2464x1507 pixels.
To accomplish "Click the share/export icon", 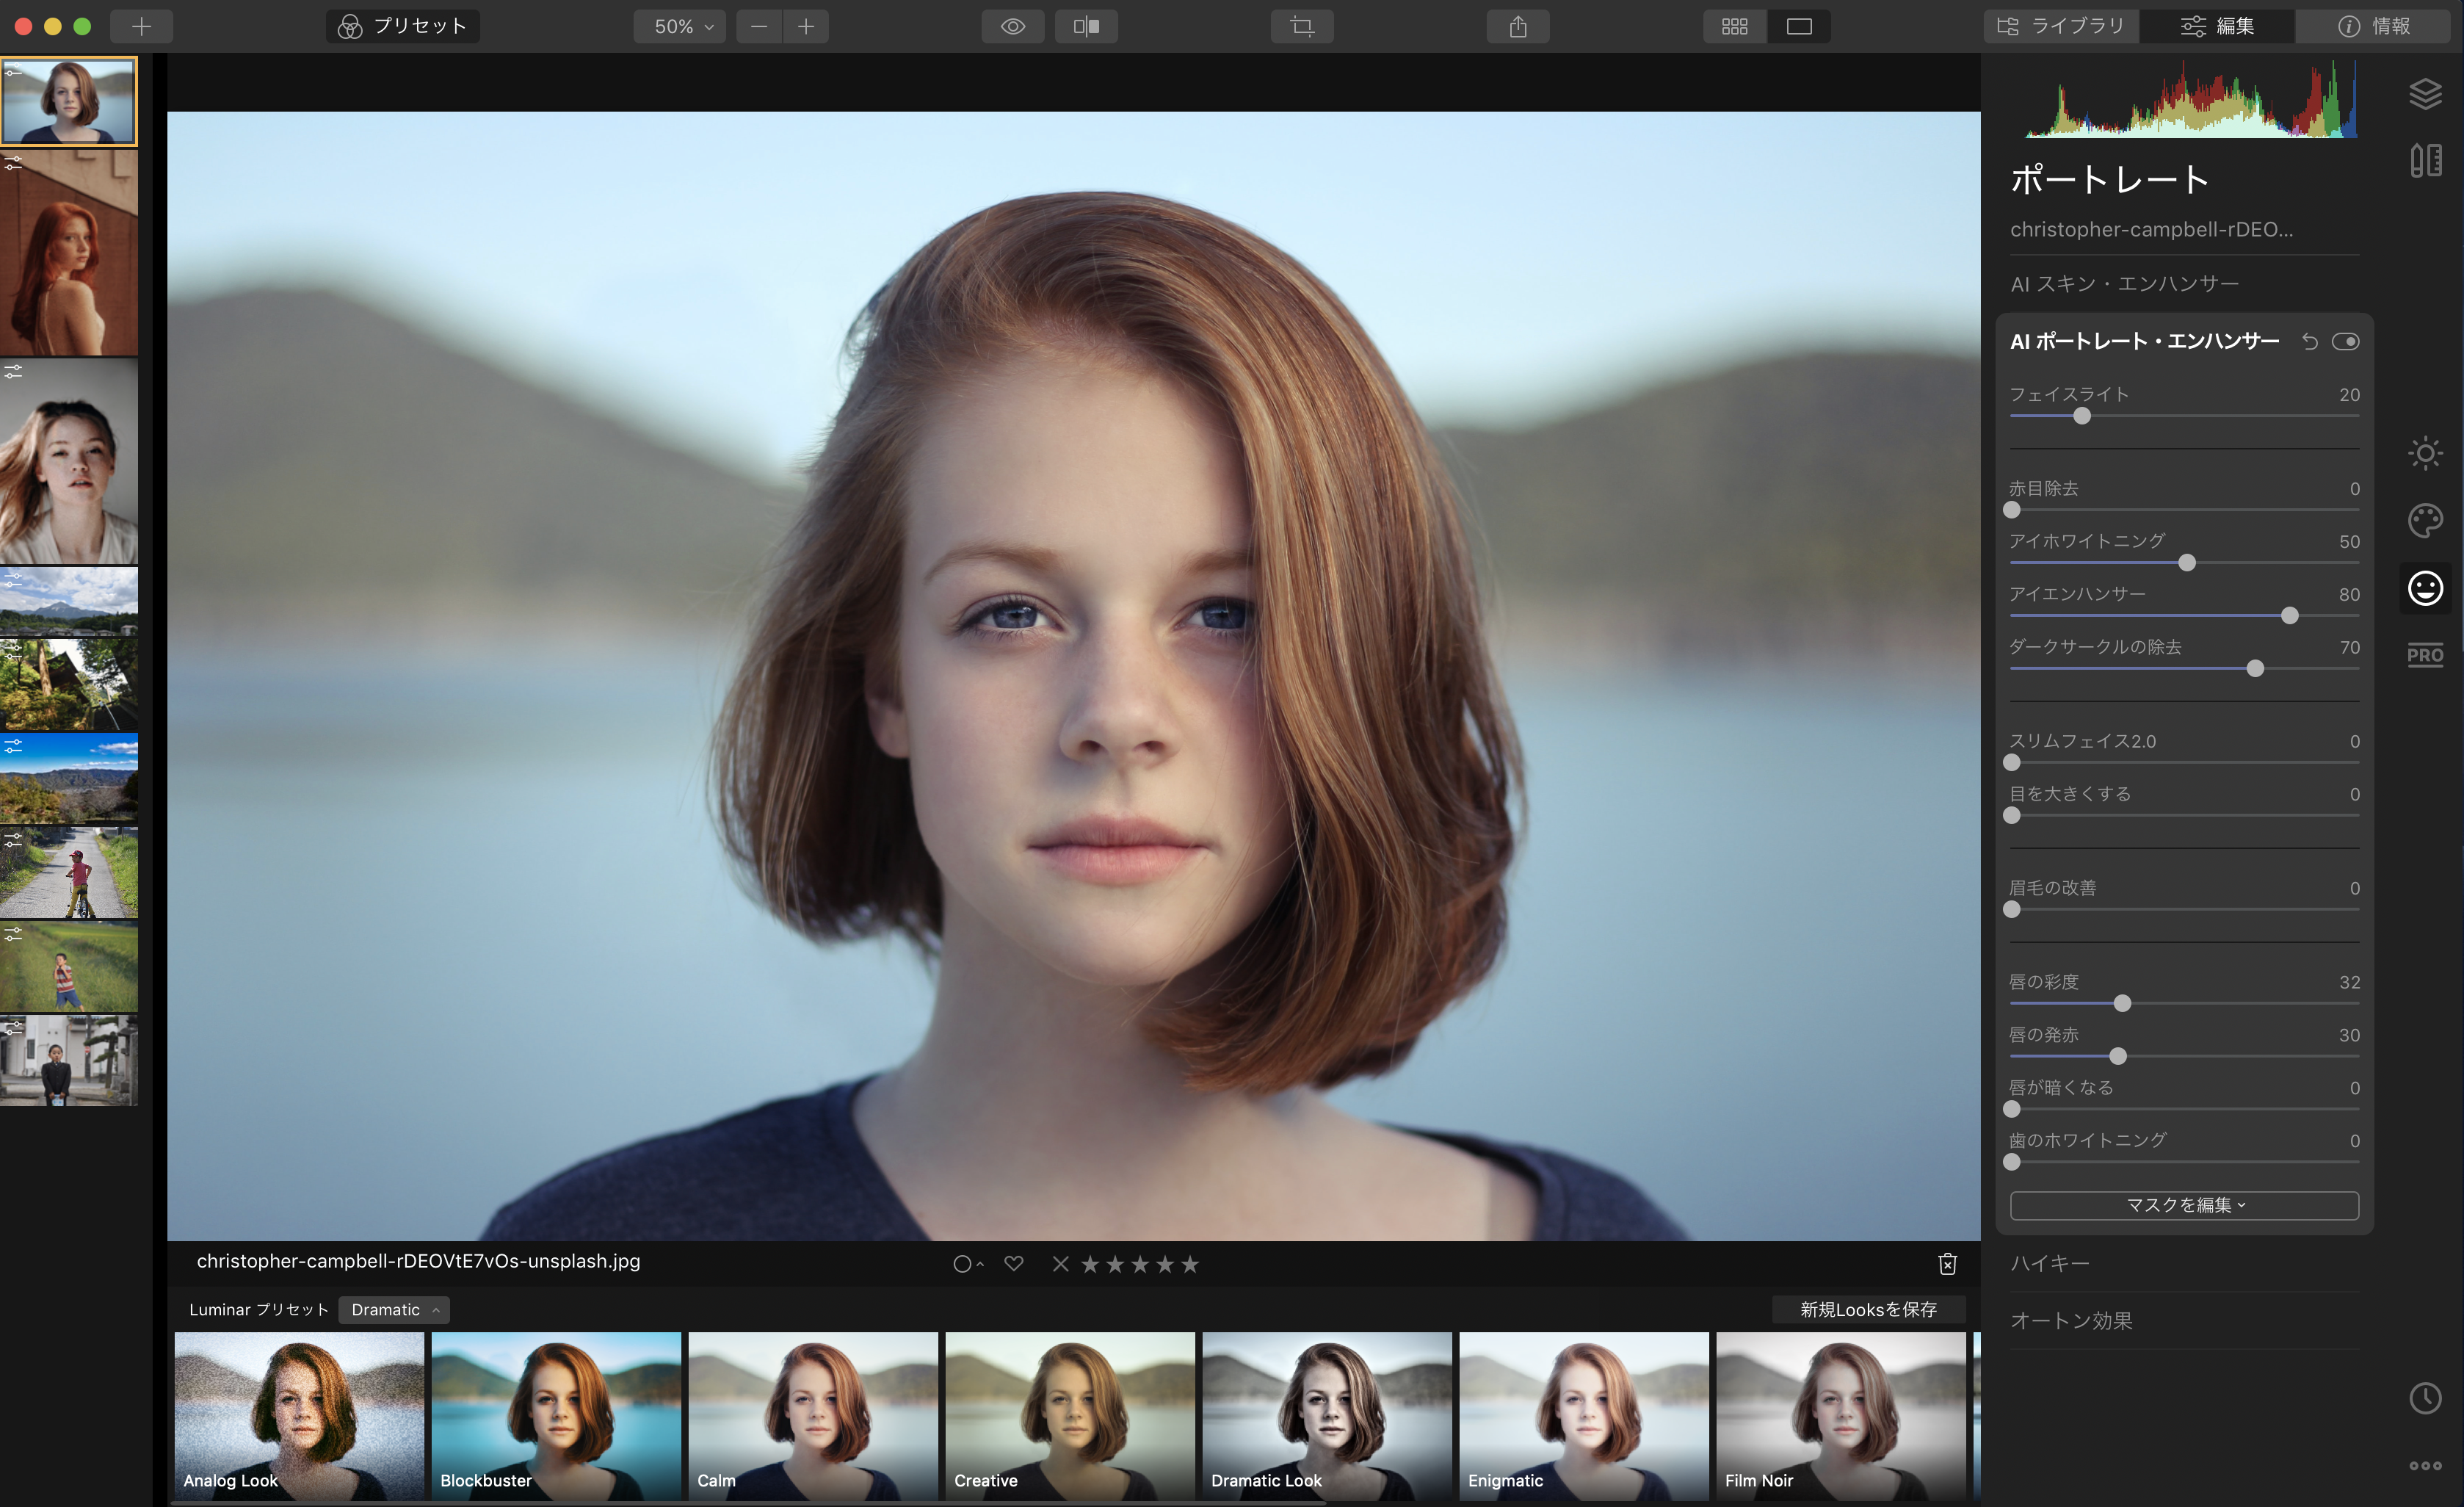I will (x=1517, y=26).
